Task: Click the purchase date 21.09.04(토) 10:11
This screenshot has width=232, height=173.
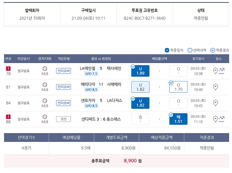Action: 88,18
